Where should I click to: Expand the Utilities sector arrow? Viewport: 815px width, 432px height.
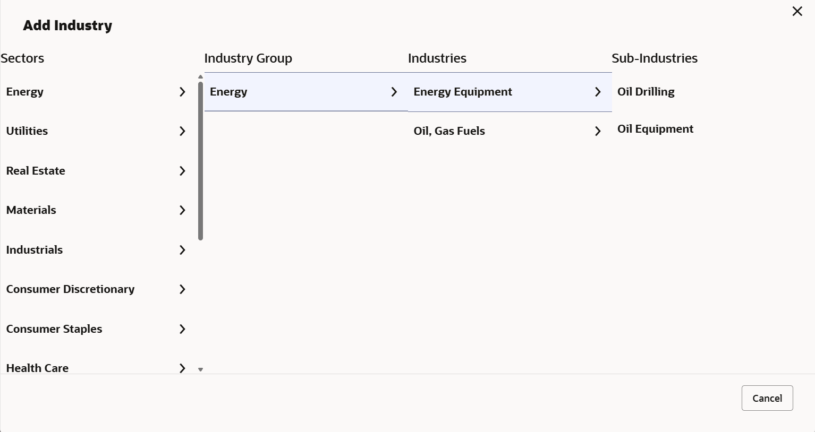[x=182, y=131]
